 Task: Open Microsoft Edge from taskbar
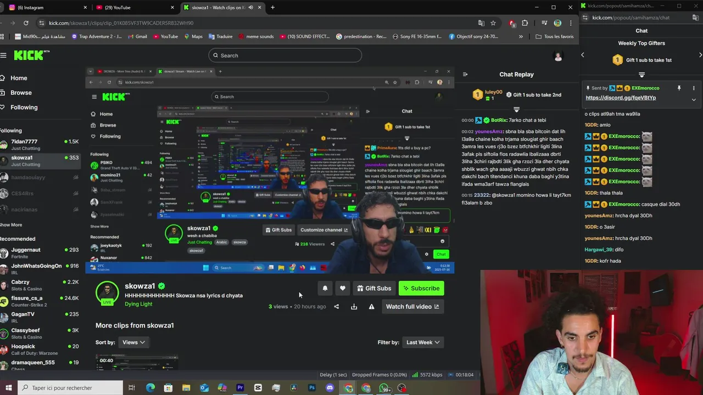tap(150, 388)
